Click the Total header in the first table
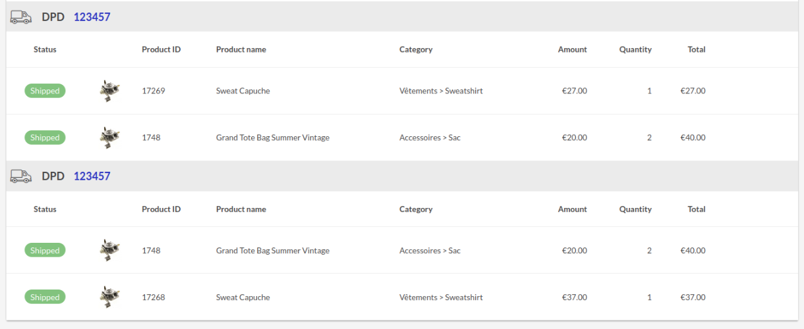The width and height of the screenshot is (804, 329). point(696,49)
